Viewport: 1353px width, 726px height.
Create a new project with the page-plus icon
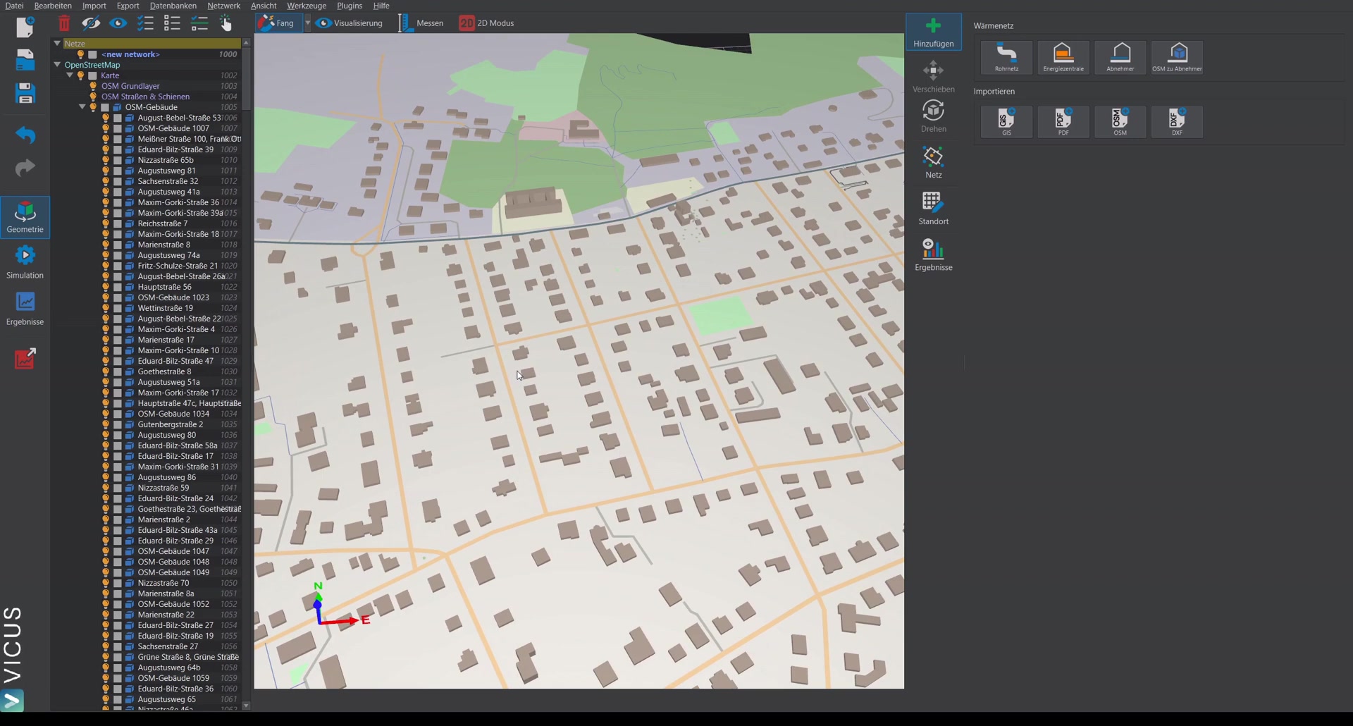(x=25, y=27)
